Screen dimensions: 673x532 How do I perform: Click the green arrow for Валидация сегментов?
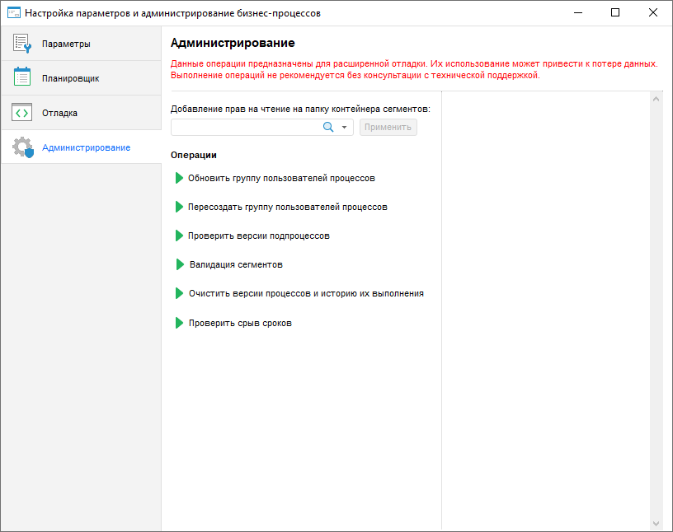click(180, 264)
